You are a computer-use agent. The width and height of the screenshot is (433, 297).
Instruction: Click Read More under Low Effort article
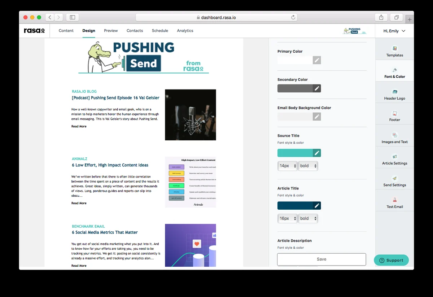pyautogui.click(x=79, y=203)
